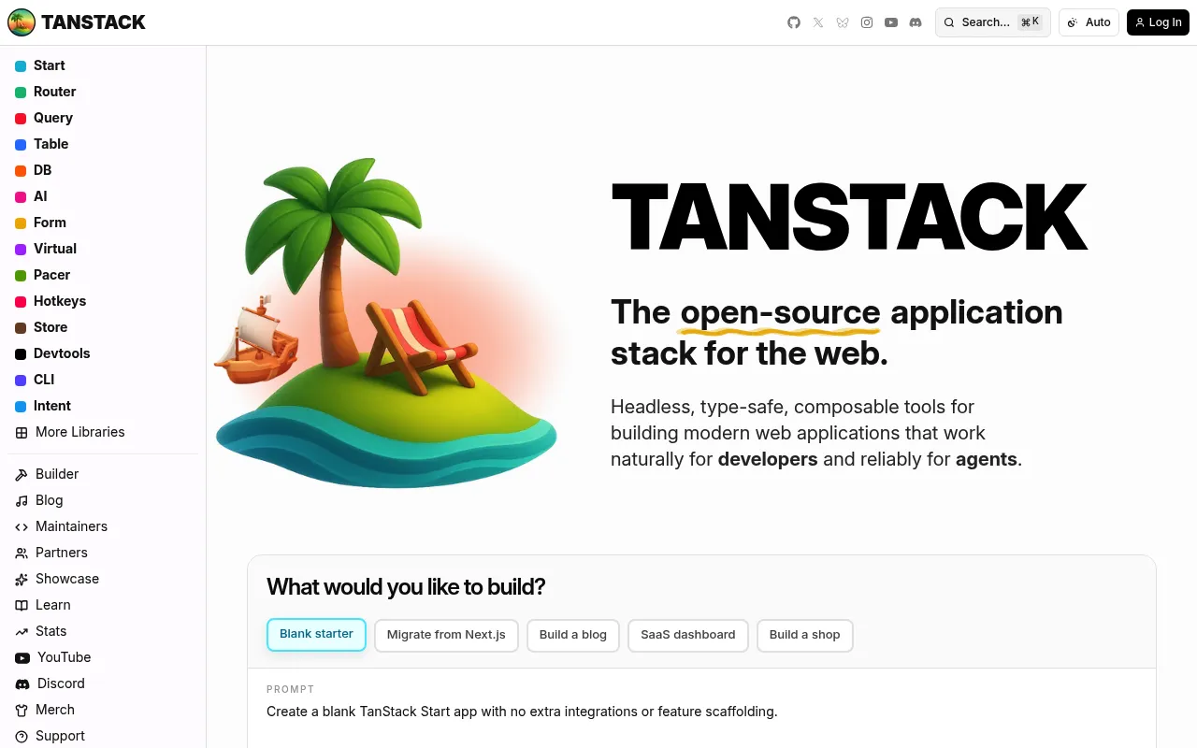The image size is (1197, 748).
Task: Open the Store library link
Action: [x=103, y=327]
